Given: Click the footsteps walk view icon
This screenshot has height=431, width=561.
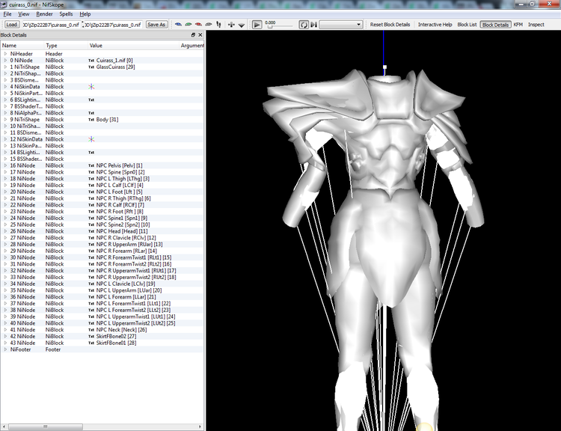Looking at the screenshot, I should pos(218,25).
